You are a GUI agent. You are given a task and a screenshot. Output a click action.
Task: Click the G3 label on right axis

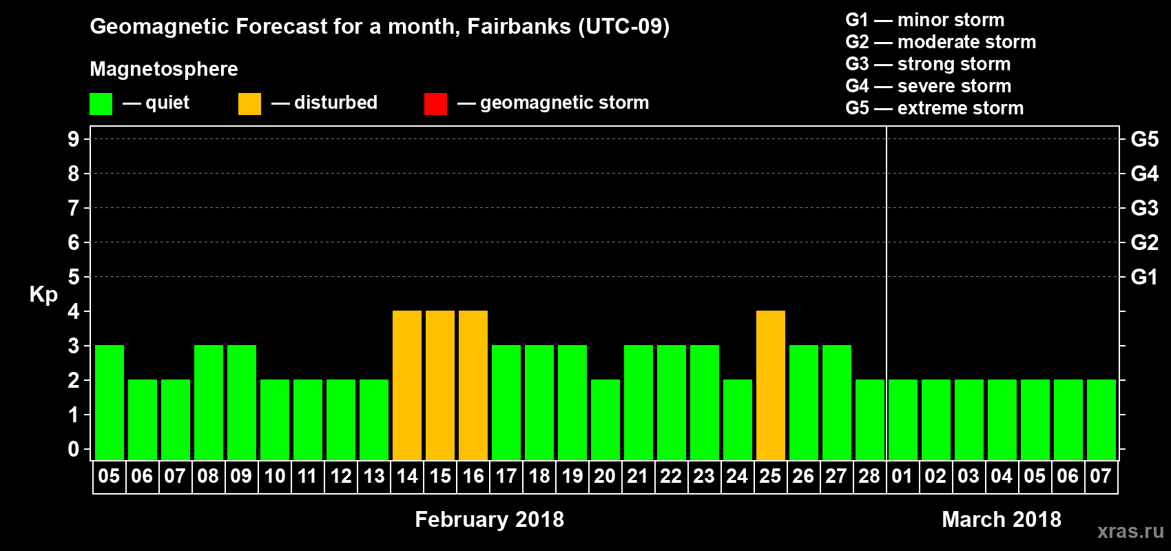click(1145, 208)
